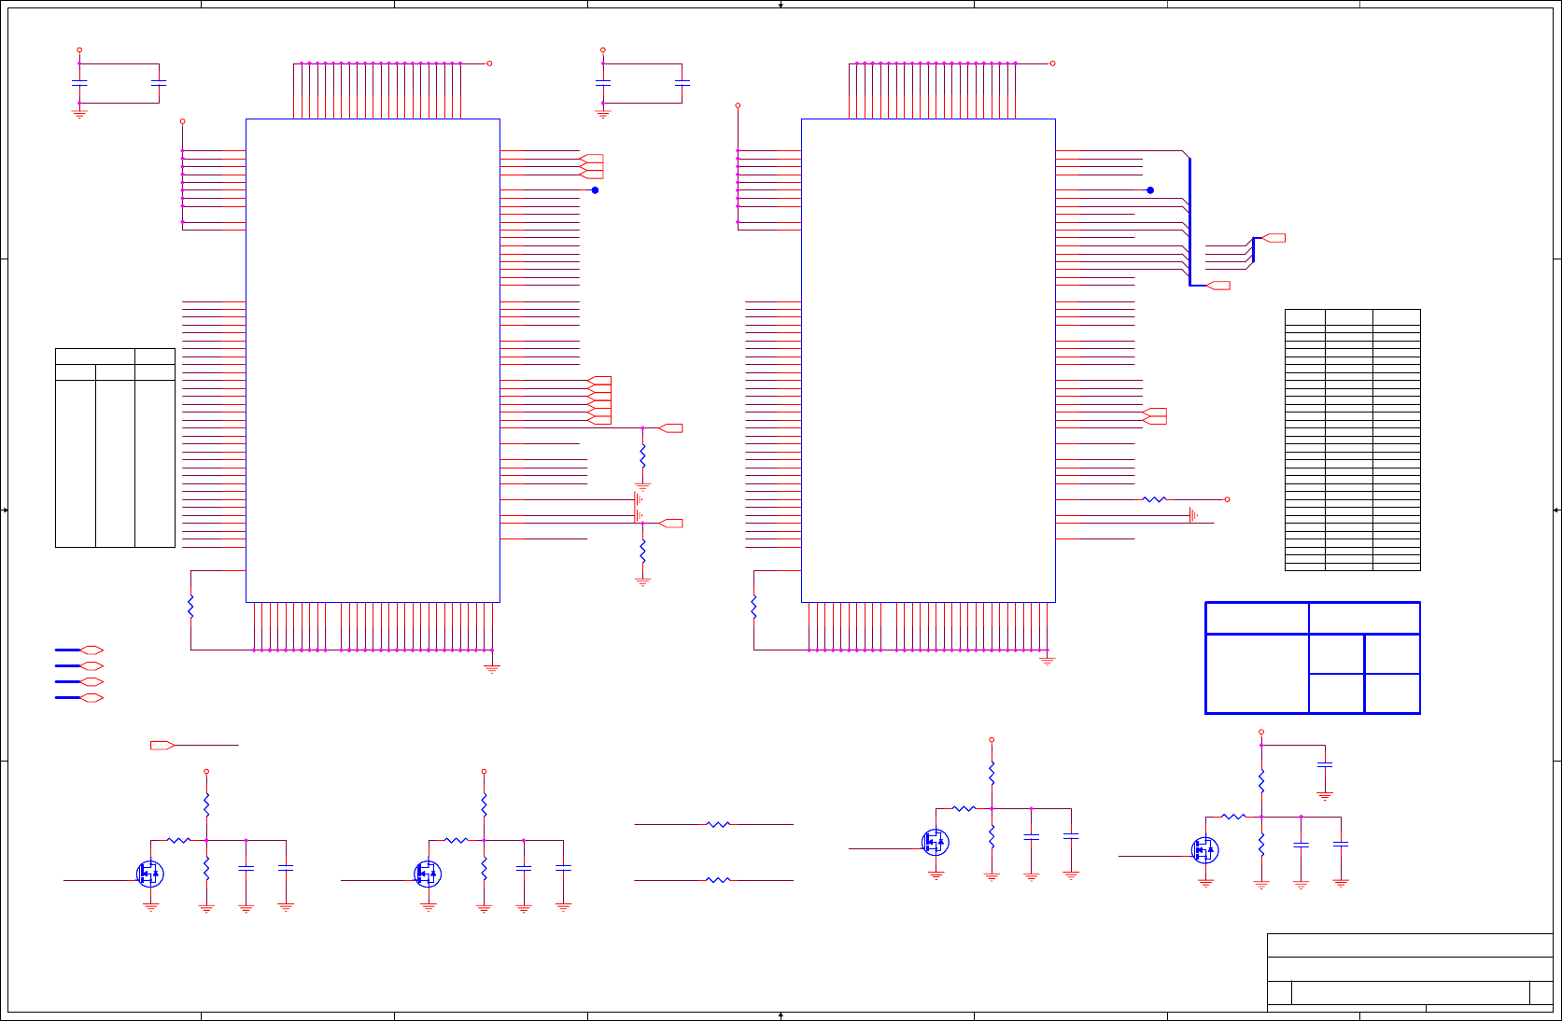Image resolution: width=1562 pixels, height=1021 pixels.
Task: Click the thick blue vertical bus line by right IC
Action: pos(1189,221)
